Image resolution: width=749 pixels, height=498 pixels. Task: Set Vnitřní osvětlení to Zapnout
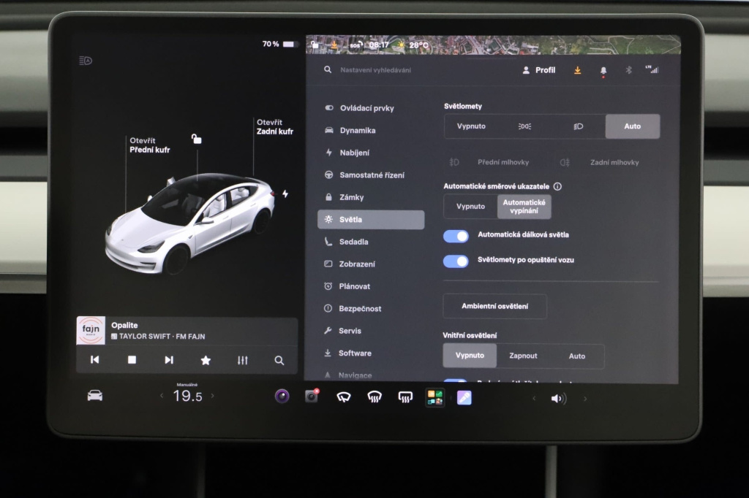[523, 356]
